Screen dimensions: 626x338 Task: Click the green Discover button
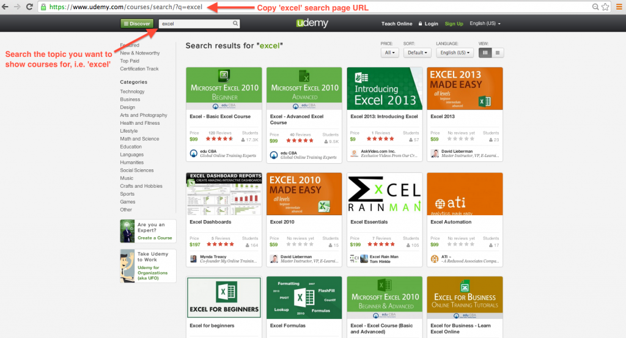pos(137,24)
